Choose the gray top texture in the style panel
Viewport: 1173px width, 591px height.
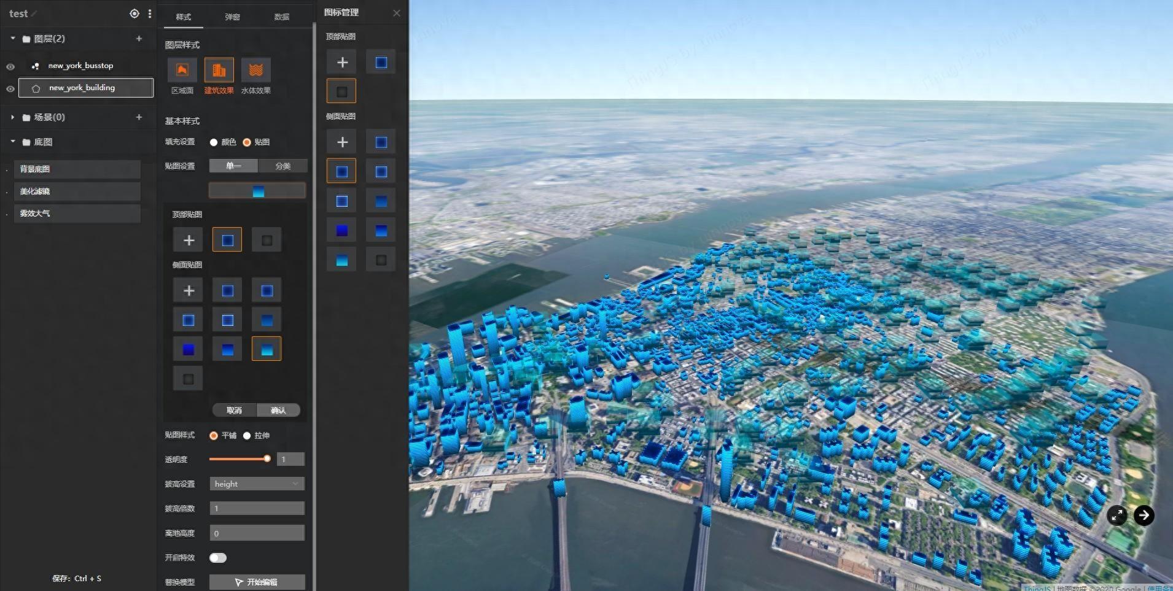(267, 240)
